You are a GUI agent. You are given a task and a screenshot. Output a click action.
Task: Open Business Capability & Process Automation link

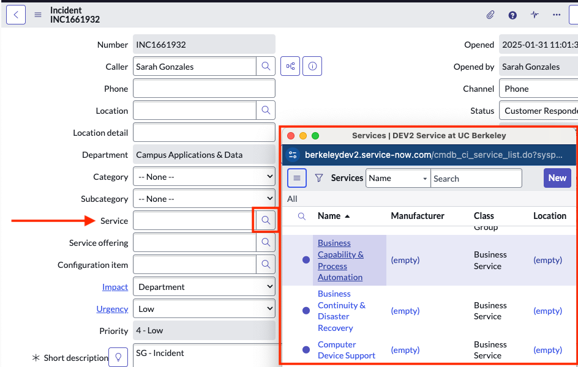click(340, 260)
